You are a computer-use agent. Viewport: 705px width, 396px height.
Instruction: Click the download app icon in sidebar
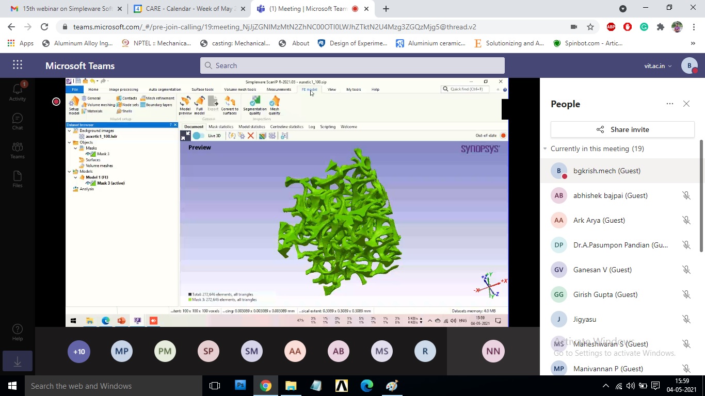17,361
